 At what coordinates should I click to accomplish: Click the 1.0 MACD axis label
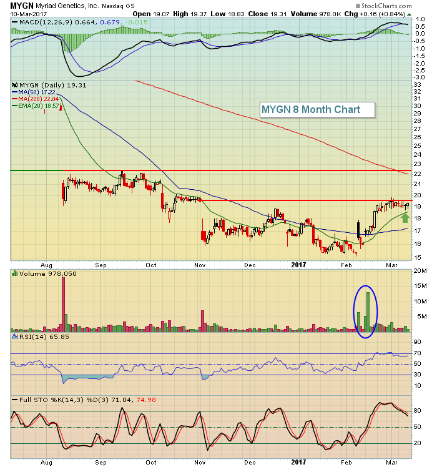[x=420, y=19]
